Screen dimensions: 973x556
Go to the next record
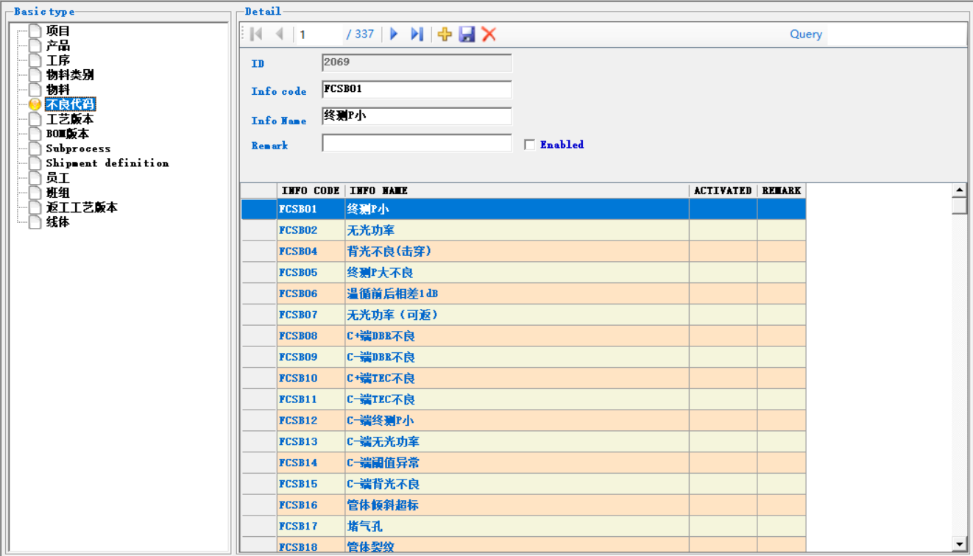click(394, 34)
